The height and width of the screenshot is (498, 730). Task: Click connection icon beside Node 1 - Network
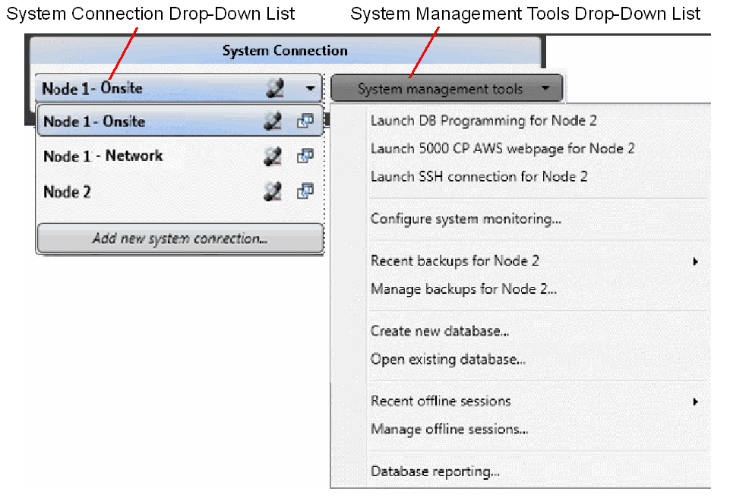(x=273, y=156)
